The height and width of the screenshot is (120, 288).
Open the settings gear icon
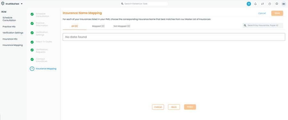[x=277, y=4]
